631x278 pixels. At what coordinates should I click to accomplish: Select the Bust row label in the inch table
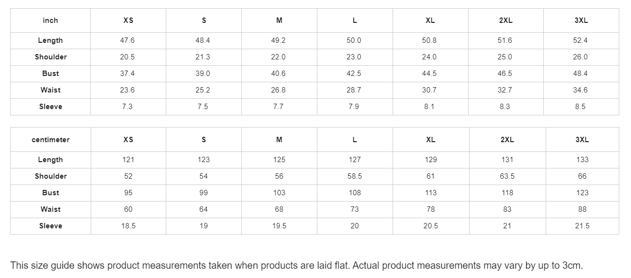(x=50, y=74)
